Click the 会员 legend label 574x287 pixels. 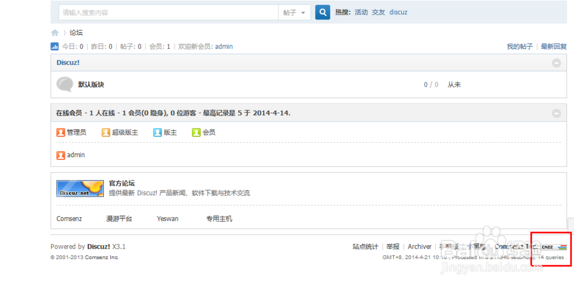point(209,132)
